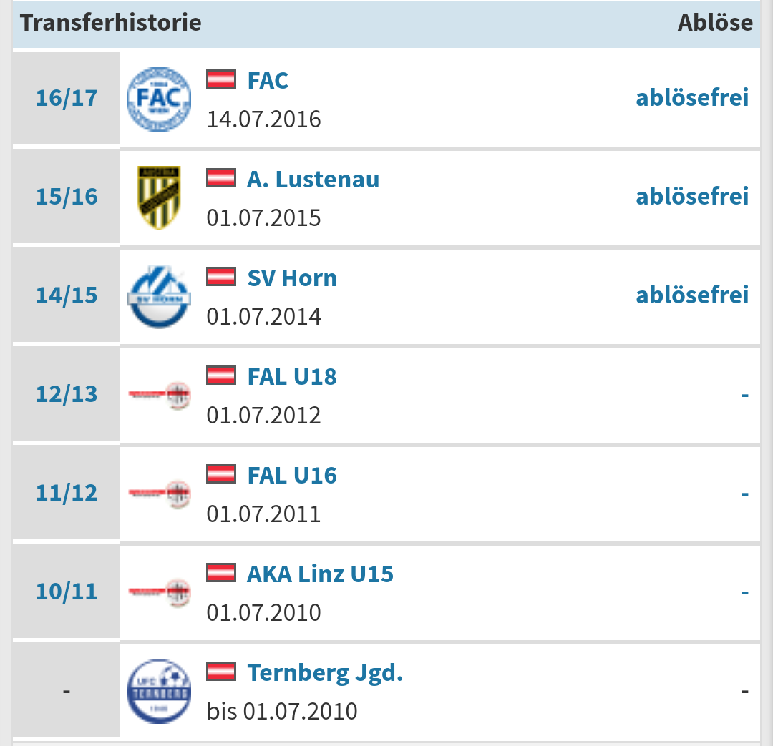Image resolution: width=773 pixels, height=746 pixels.
Task: Select the SV Horn club crest
Action: point(159,296)
